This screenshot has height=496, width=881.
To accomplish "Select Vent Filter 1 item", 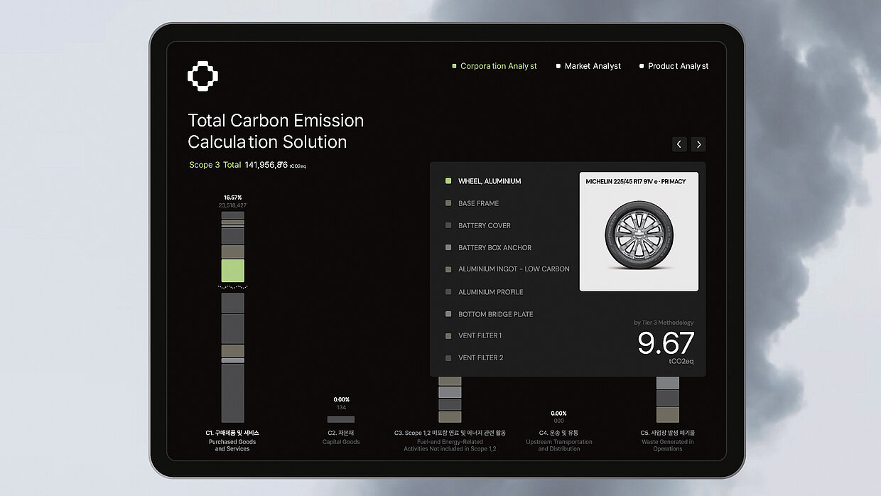I will click(x=480, y=335).
